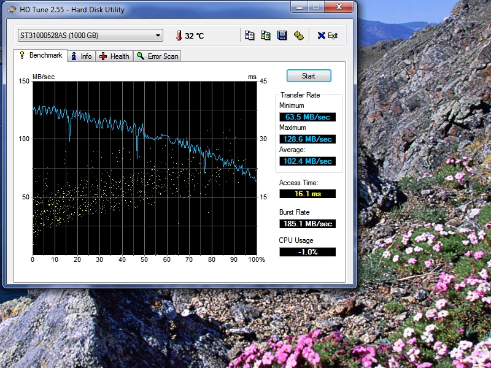The height and width of the screenshot is (368, 491).
Task: Click the floppy disk save screenshot icon
Action: coord(282,36)
